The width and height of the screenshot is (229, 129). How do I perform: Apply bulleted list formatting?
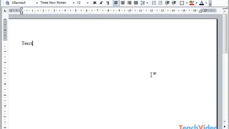[x=161, y=3]
